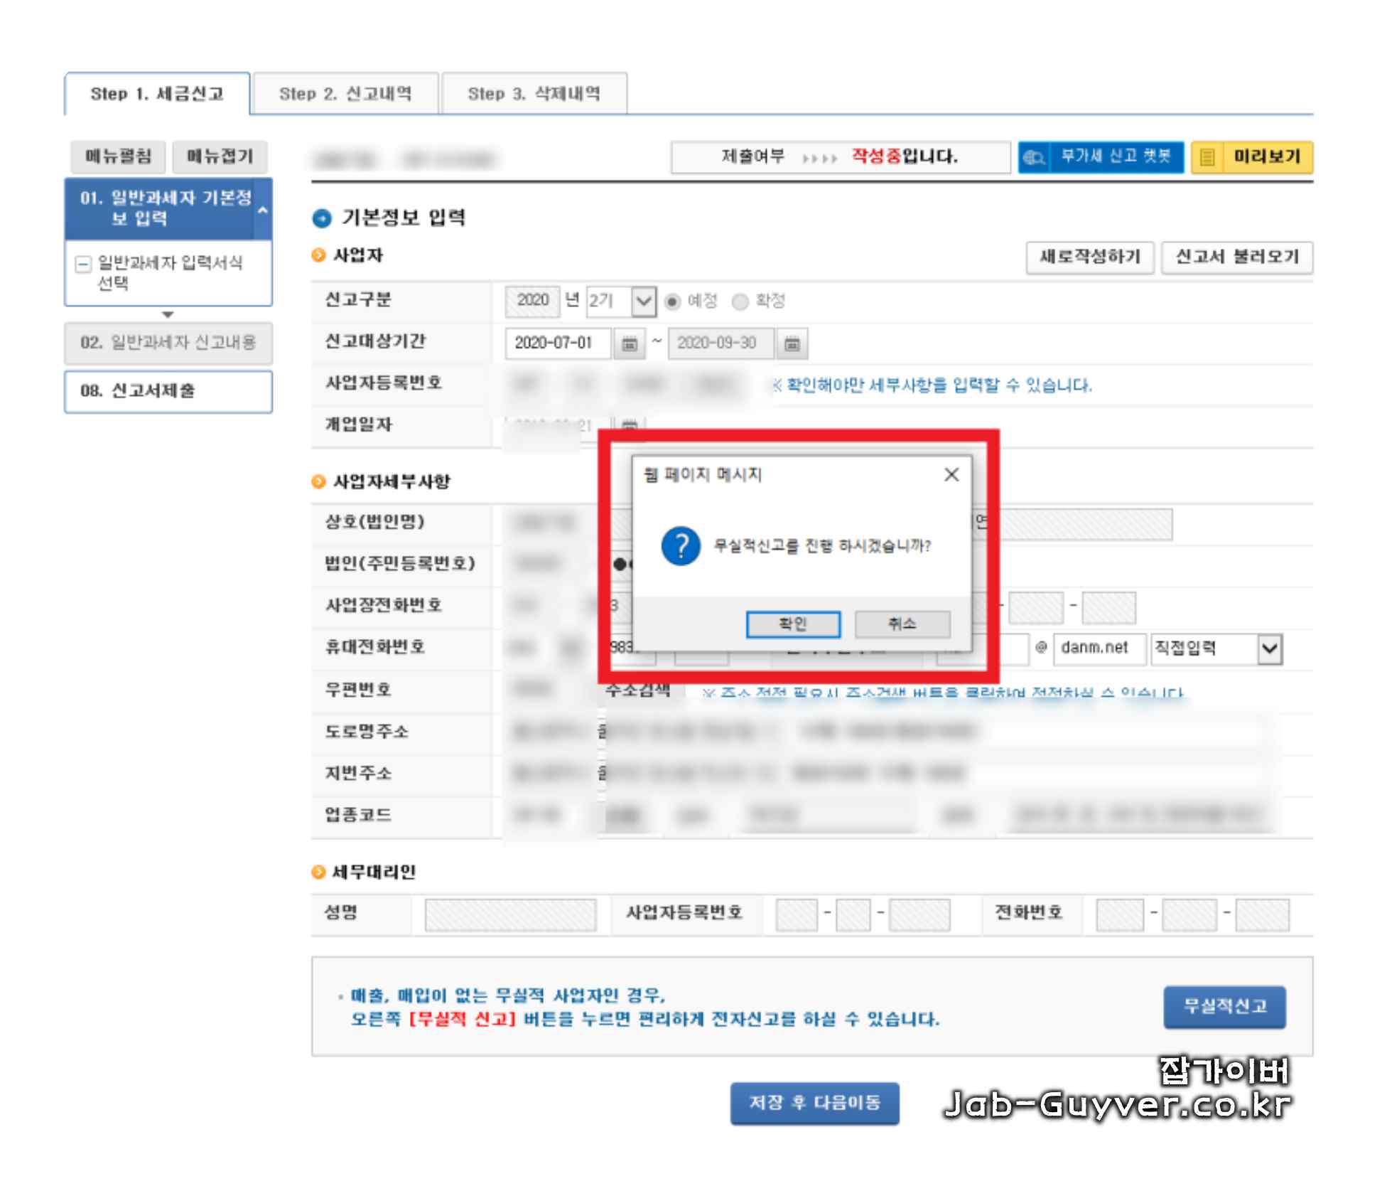This screenshot has width=1387, height=1191.
Task: Click the 저장 후 다음이동 button
Action: point(814,1103)
